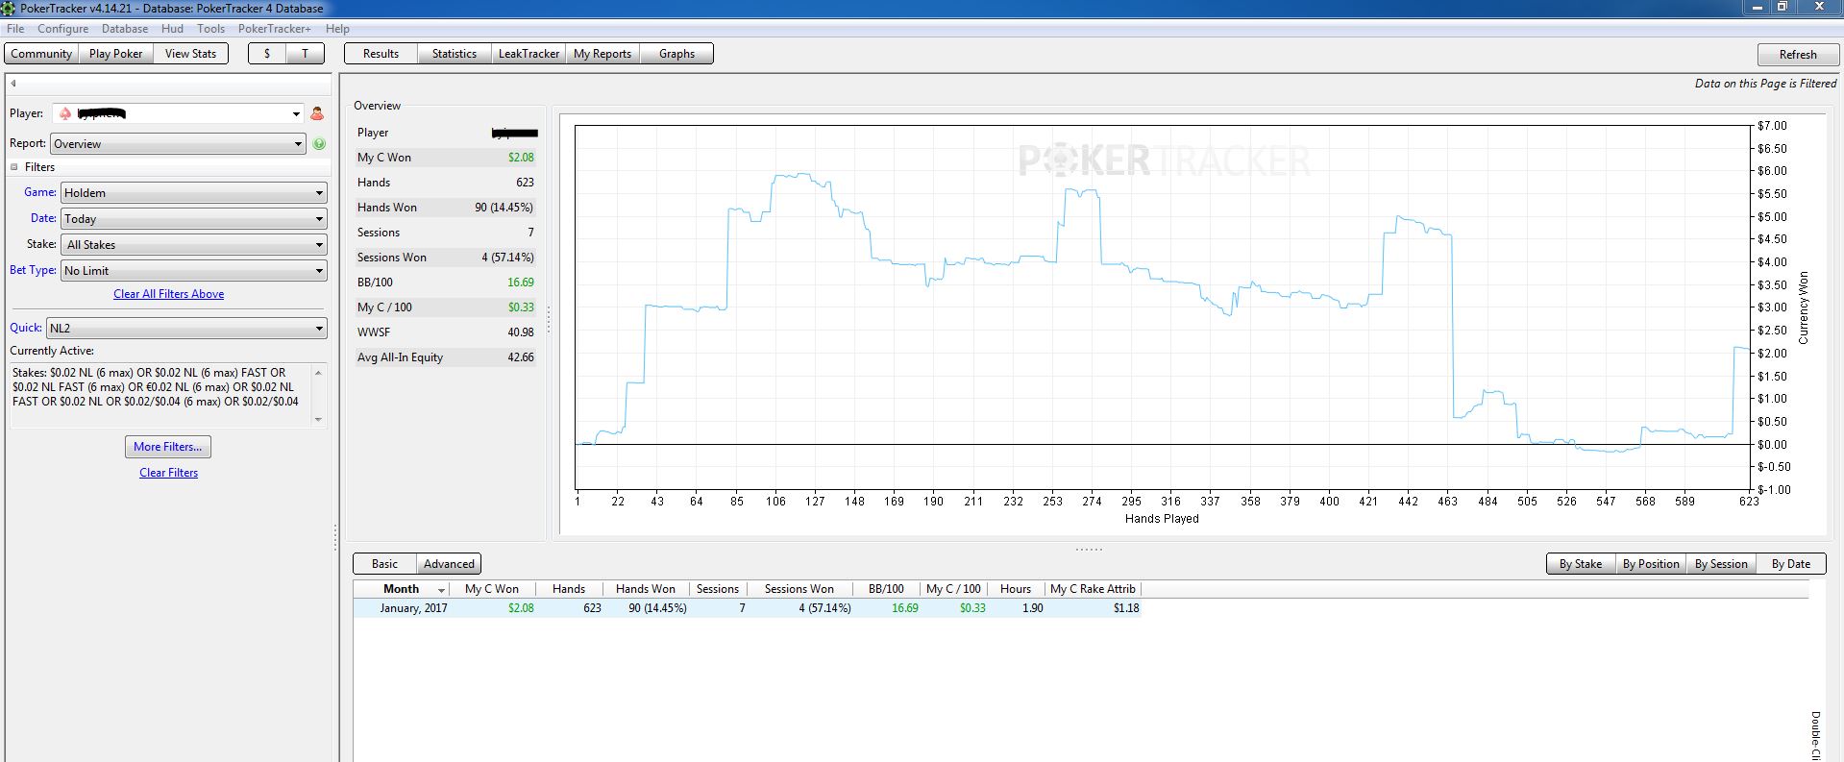The height and width of the screenshot is (762, 1844).
Task: Click the Clear Filters link
Action: click(169, 473)
